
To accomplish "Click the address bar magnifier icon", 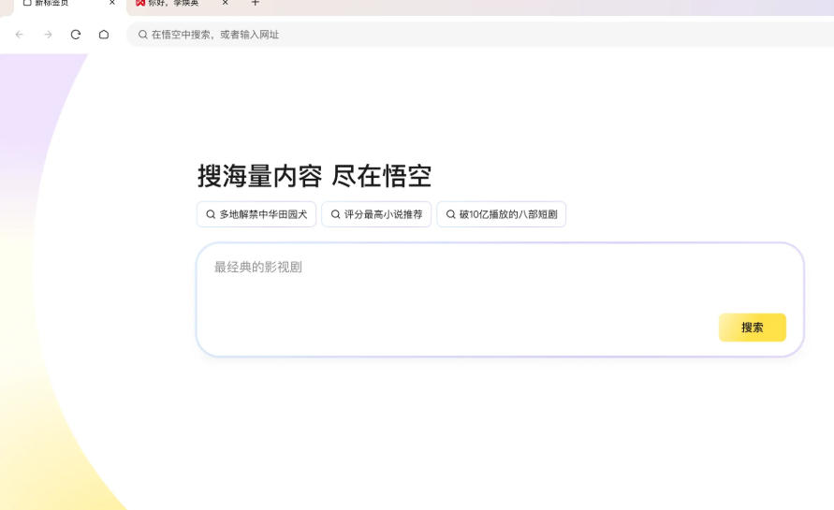I will pyautogui.click(x=142, y=35).
